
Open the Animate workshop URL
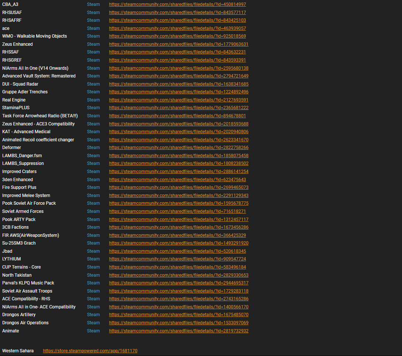pos(179,331)
